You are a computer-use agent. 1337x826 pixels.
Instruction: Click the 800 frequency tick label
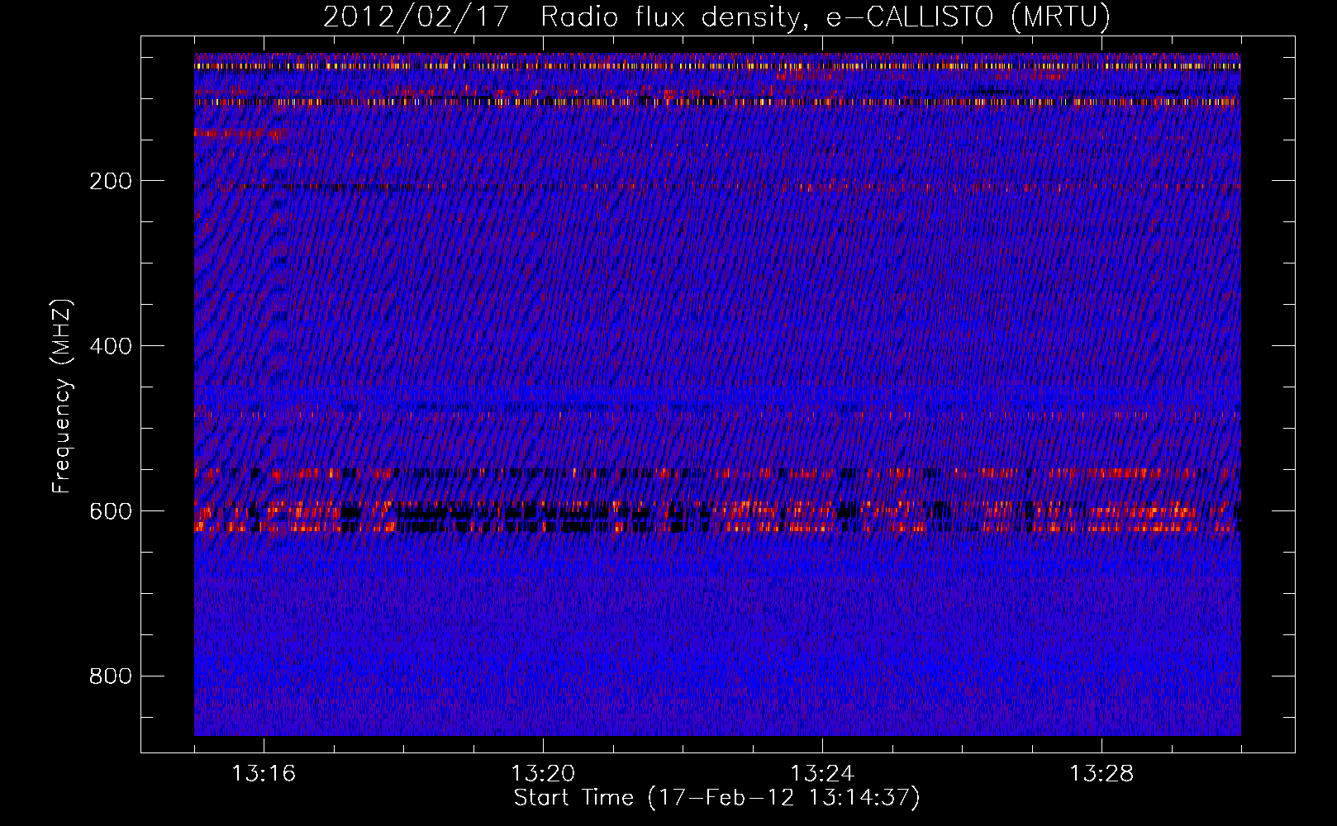click(111, 676)
